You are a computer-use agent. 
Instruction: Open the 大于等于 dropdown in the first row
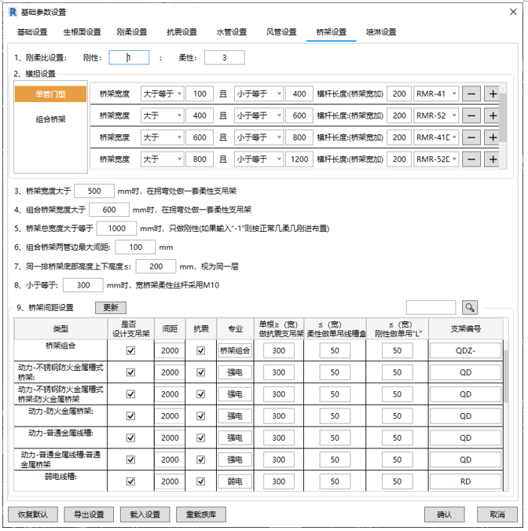click(x=163, y=93)
